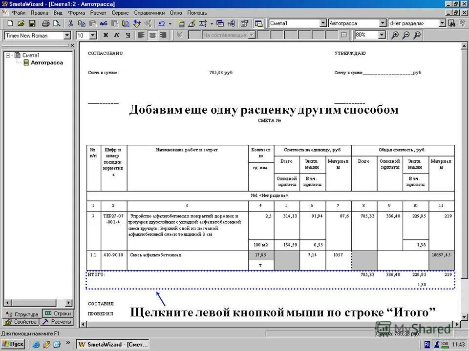This screenshot has width=469, height=351.
Task: Click the Save floppy disk icon
Action: point(32,23)
